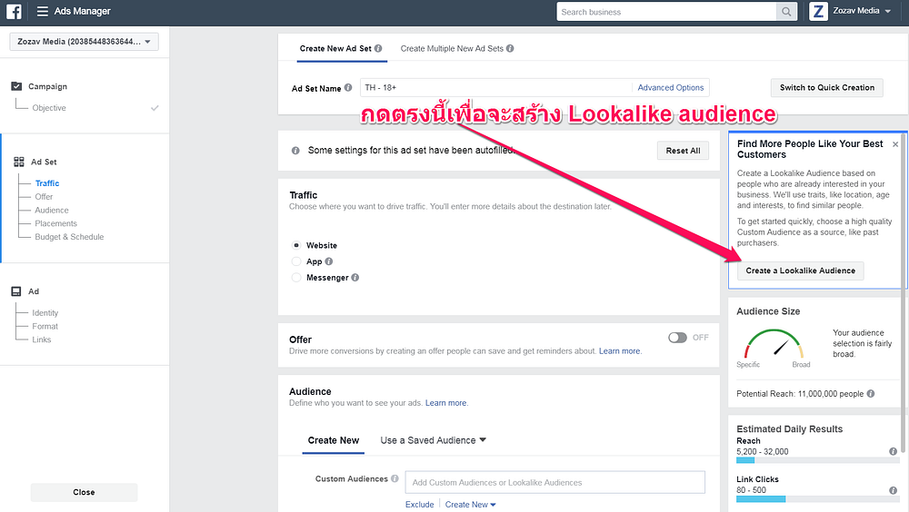Click info icon beside Ad Set Name
This screenshot has height=512, width=909.
click(348, 88)
